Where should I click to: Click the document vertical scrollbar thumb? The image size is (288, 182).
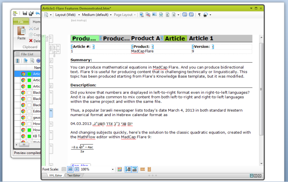(x=261, y=89)
